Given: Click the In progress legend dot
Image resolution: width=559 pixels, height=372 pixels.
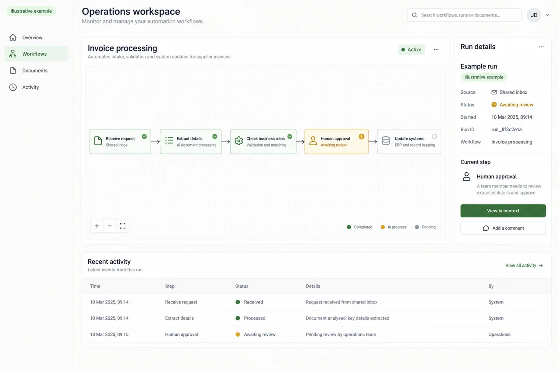Looking at the screenshot, I should coord(383,227).
